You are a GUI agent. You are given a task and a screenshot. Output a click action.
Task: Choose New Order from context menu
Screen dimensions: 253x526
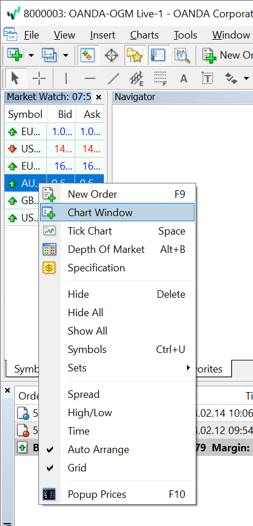tap(117, 194)
